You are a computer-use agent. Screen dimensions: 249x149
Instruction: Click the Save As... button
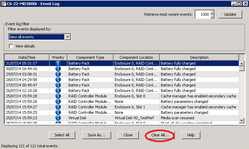pyautogui.click(x=96, y=135)
